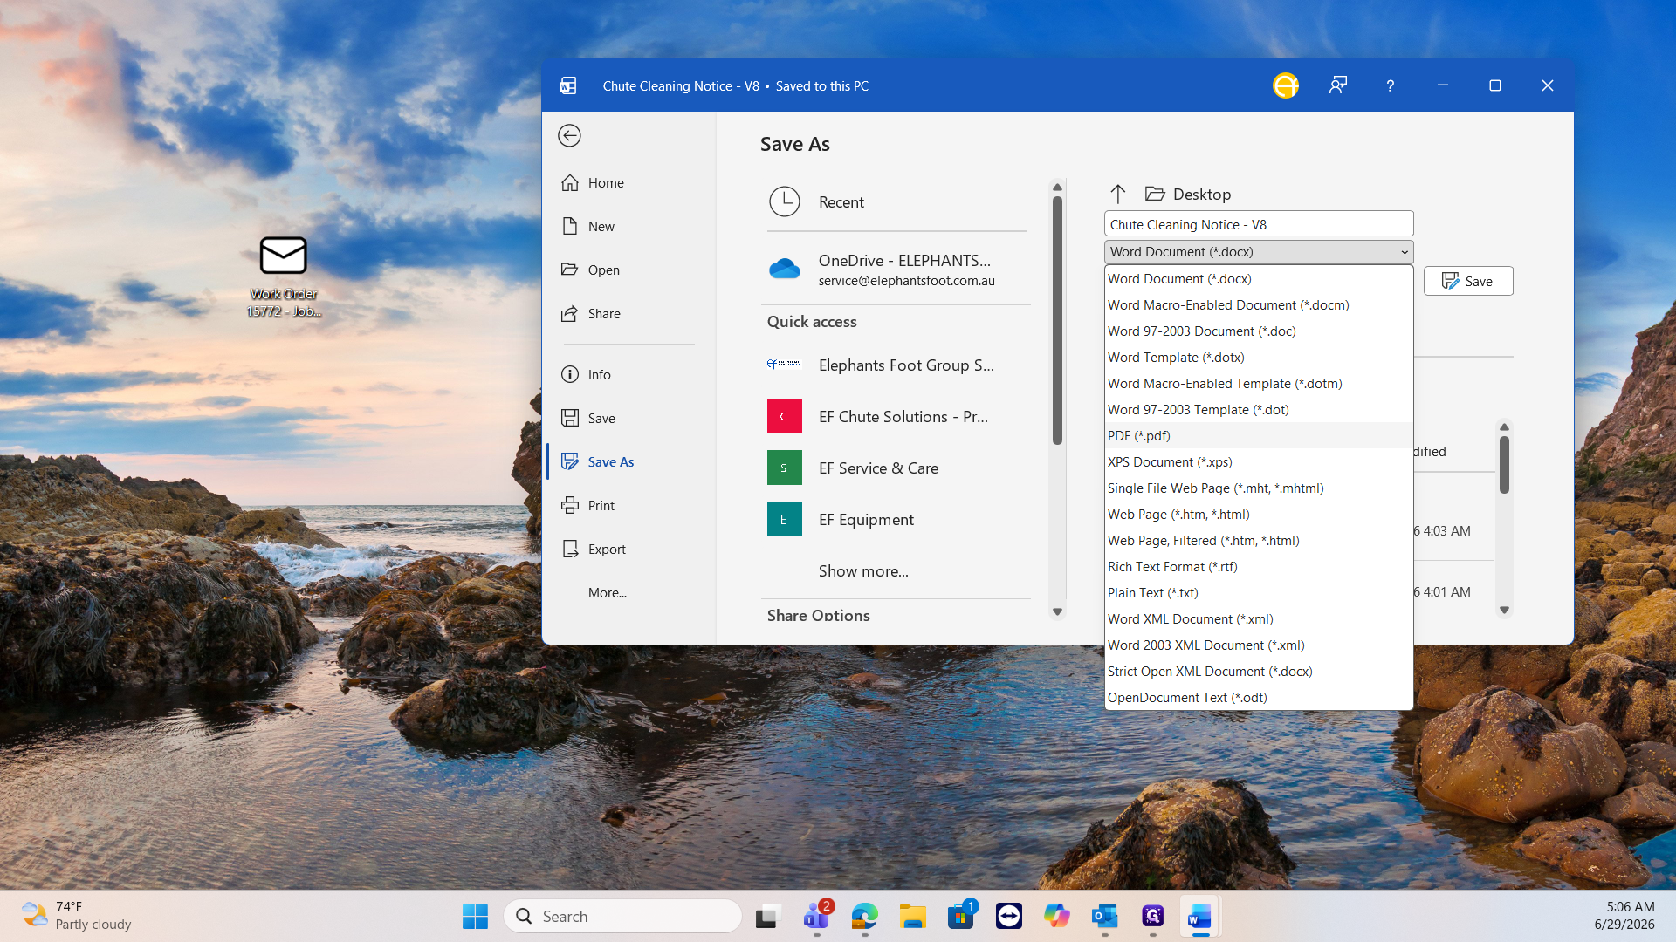Click the file name field Chute Cleaning Notice
Image resolution: width=1676 pixels, height=942 pixels.
(x=1258, y=224)
